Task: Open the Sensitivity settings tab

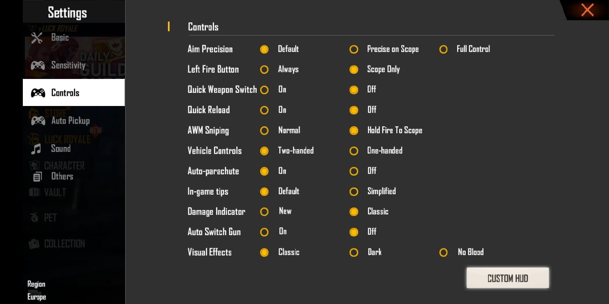Action: (x=68, y=65)
